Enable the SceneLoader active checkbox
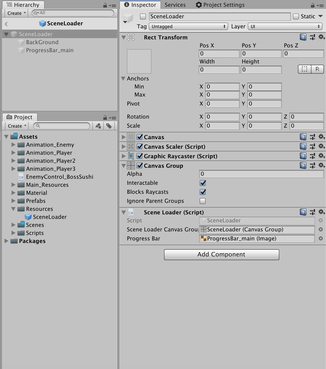Screen dimensions: 326x369 click(143, 17)
